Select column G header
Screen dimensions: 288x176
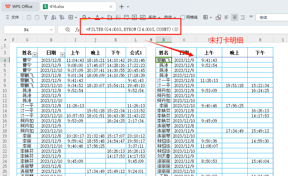point(27,40)
